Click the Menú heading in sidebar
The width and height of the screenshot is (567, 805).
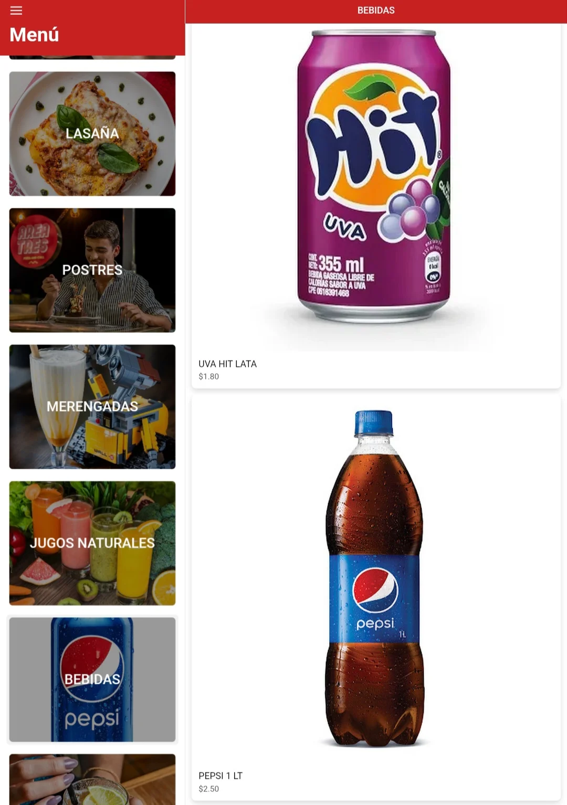point(34,35)
